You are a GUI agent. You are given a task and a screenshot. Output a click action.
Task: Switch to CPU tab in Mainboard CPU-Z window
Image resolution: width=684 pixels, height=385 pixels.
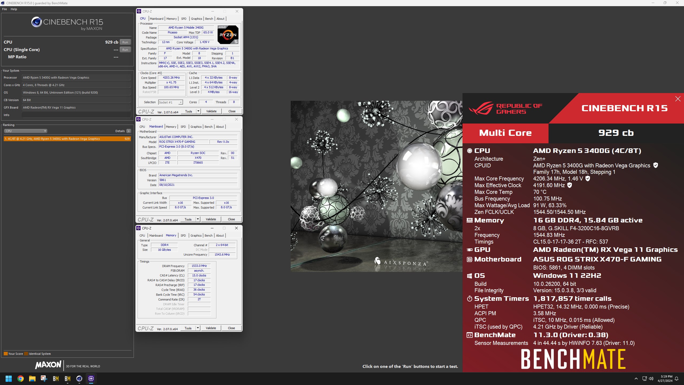[x=142, y=127]
